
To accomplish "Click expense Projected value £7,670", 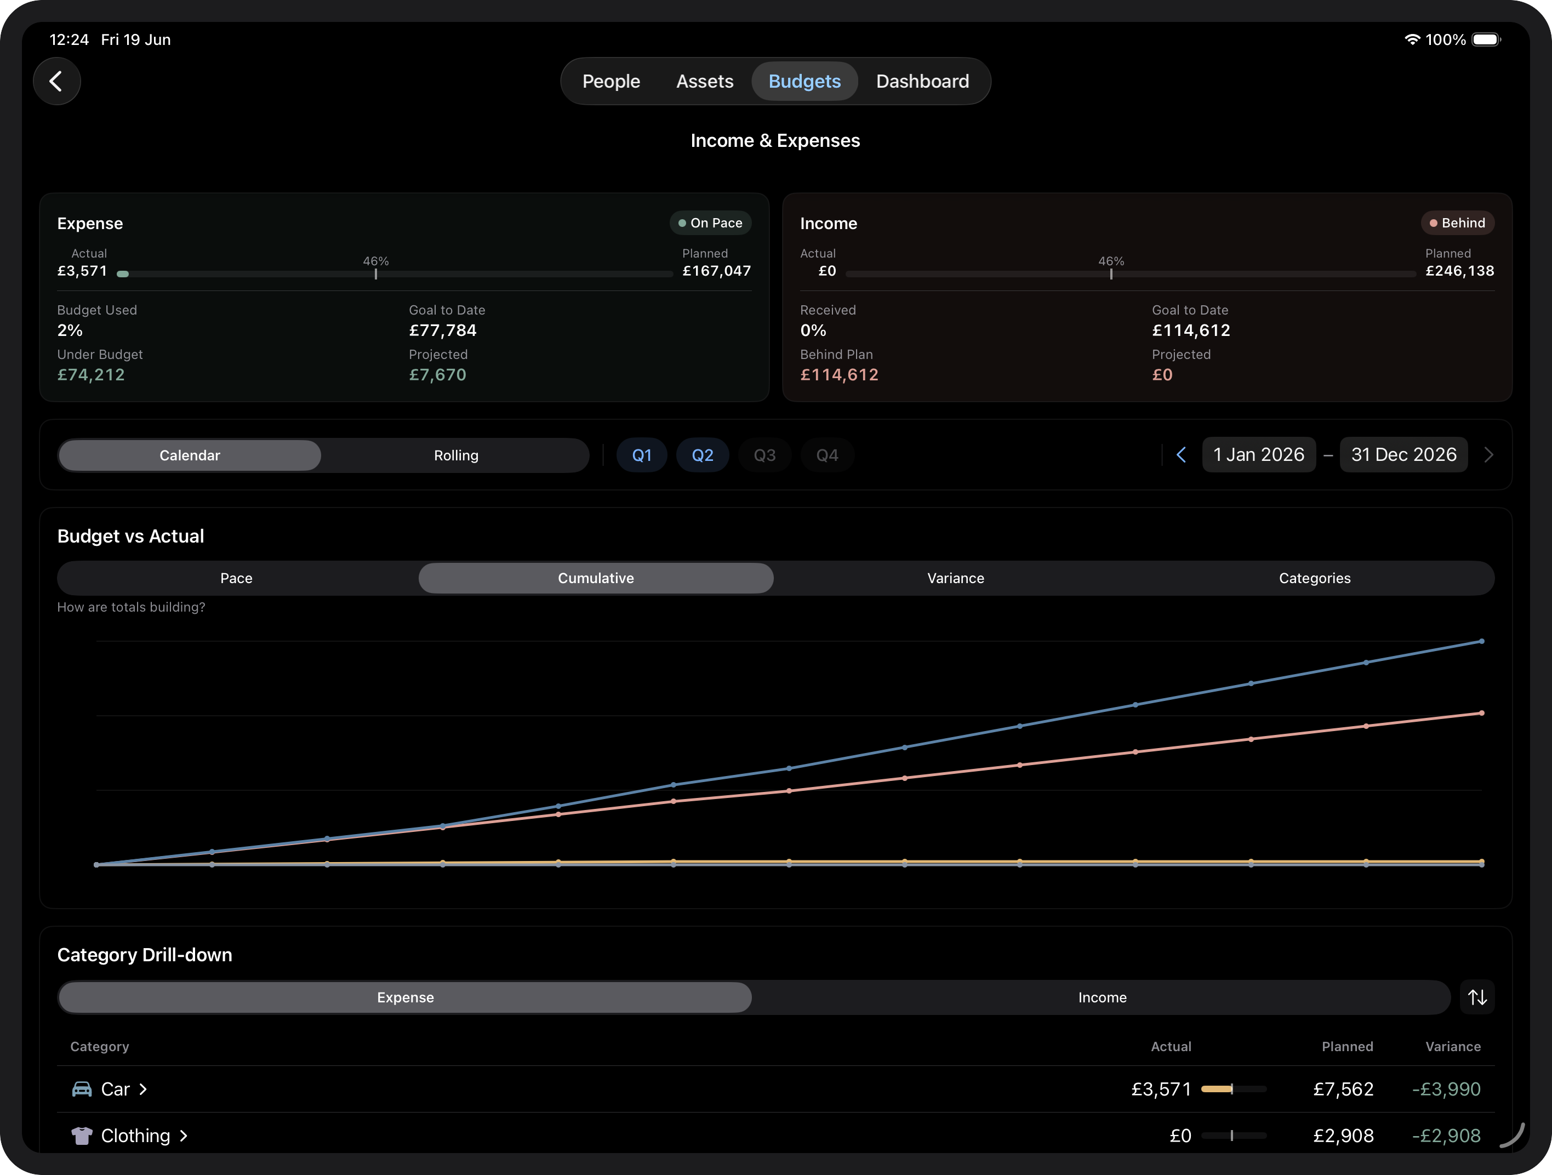I will (438, 375).
